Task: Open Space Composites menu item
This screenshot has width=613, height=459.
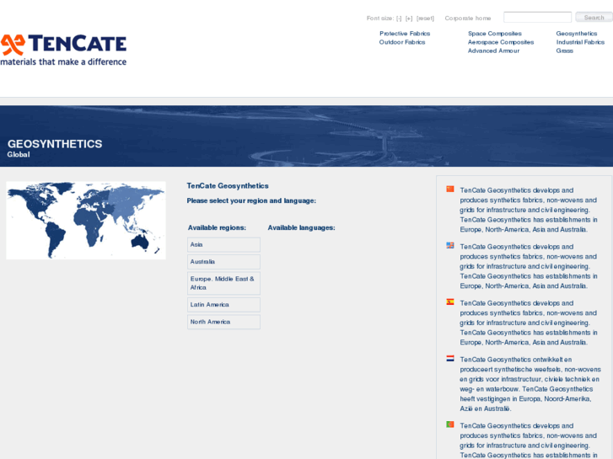Action: [x=495, y=34]
